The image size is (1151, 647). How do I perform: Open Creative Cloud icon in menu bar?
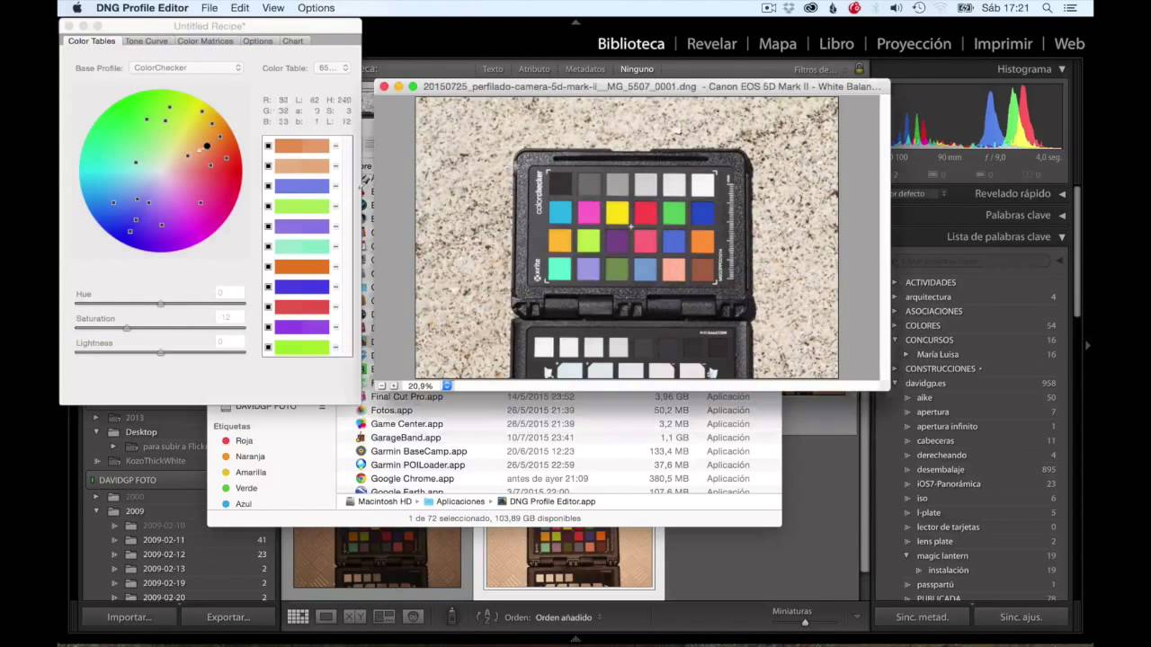[810, 8]
